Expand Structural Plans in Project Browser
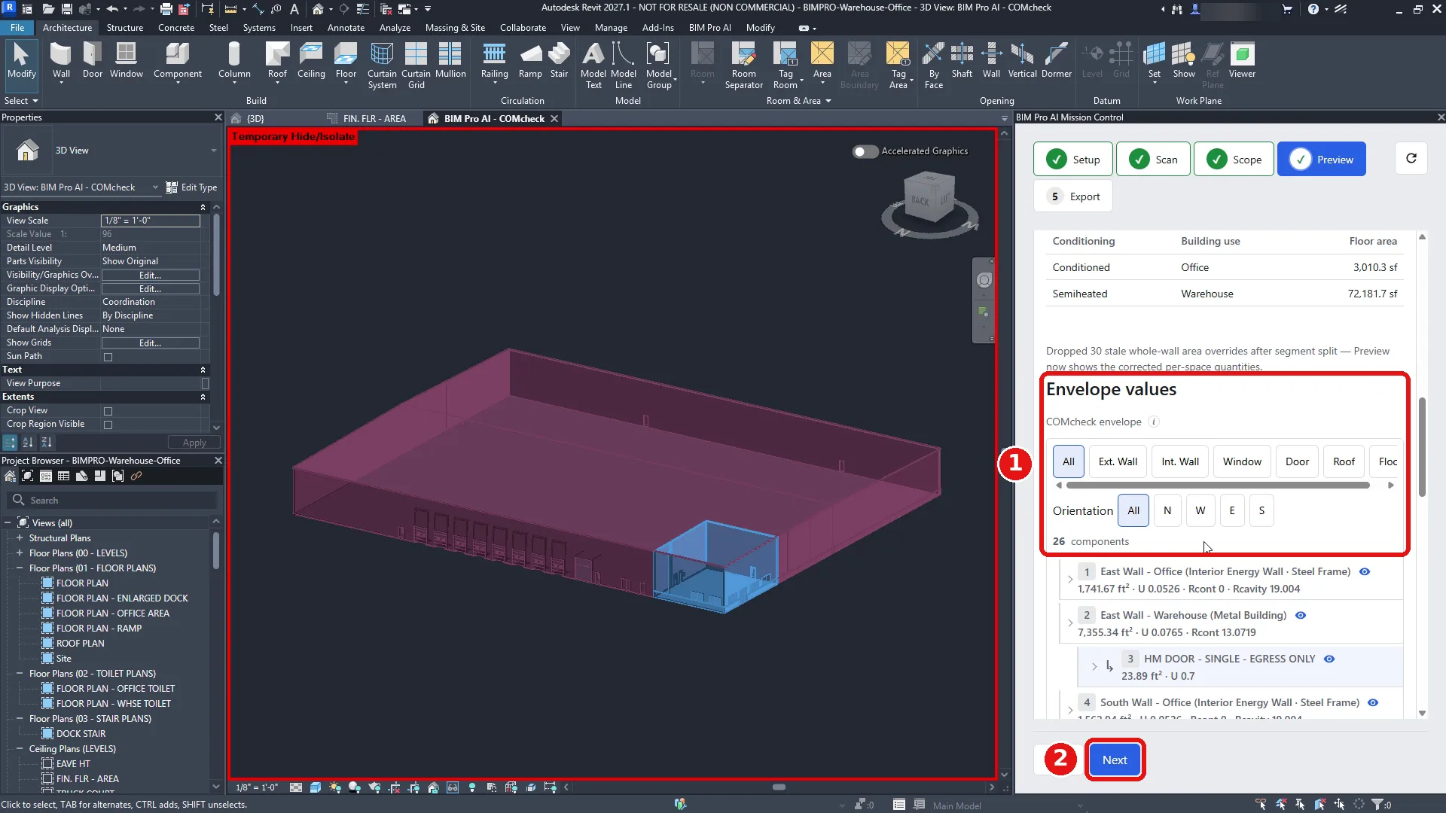 [20, 538]
